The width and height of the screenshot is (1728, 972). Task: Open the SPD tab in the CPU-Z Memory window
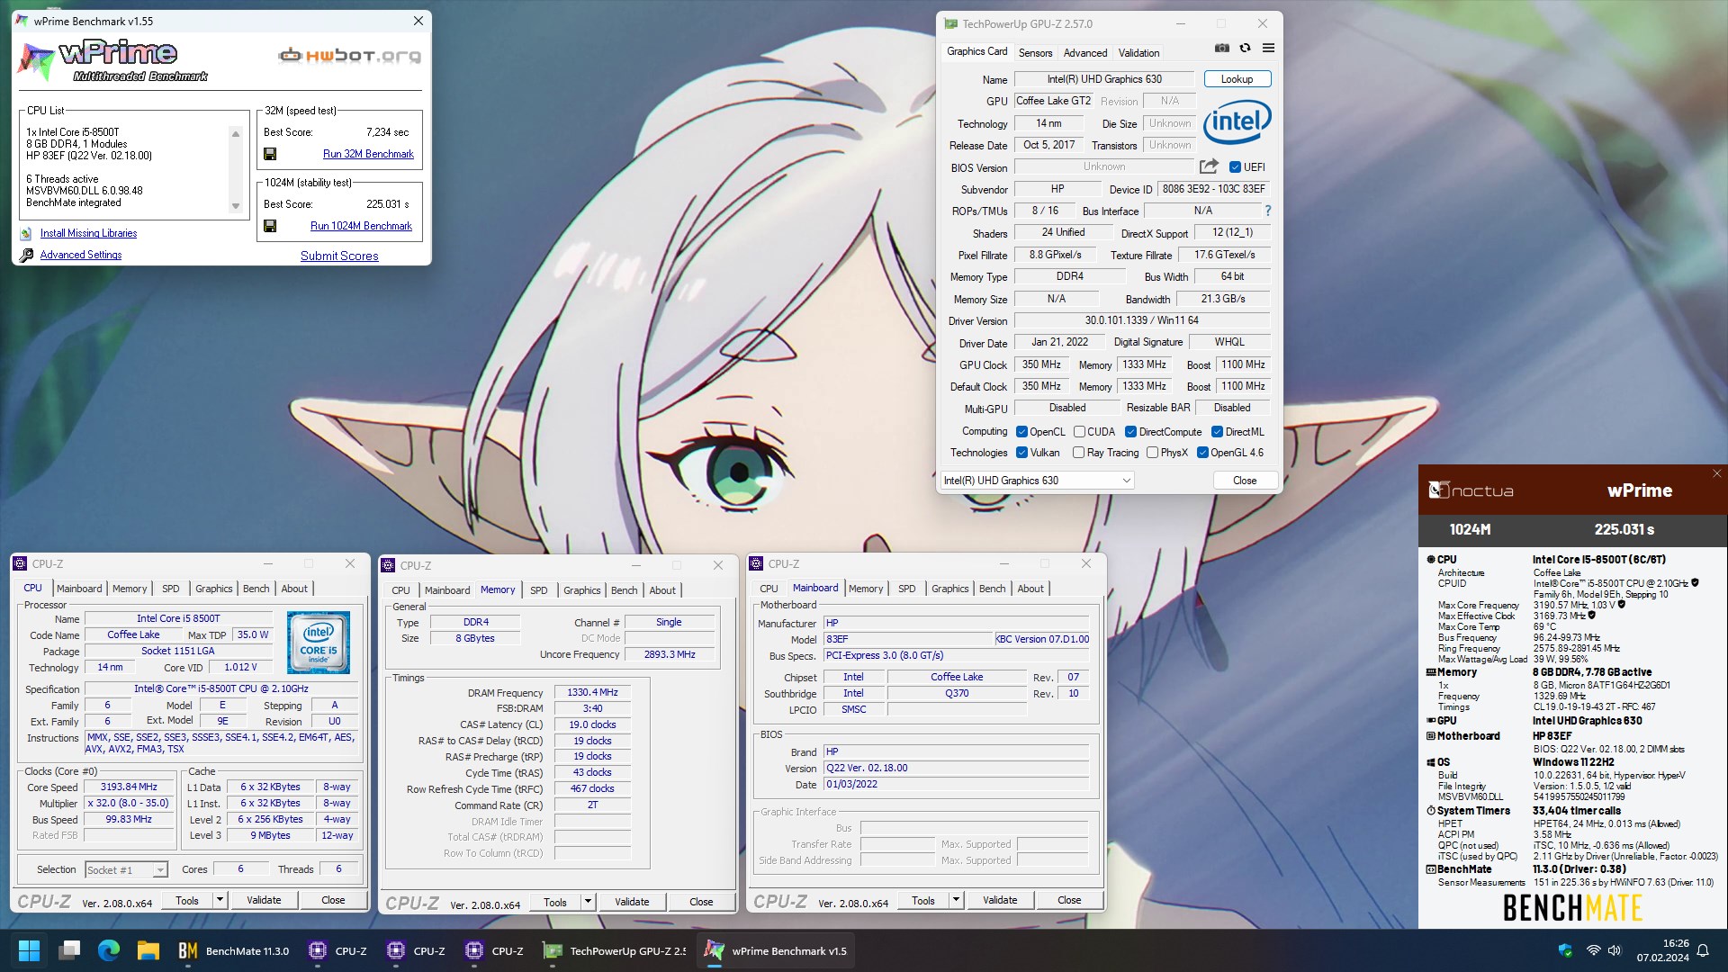pos(538,590)
